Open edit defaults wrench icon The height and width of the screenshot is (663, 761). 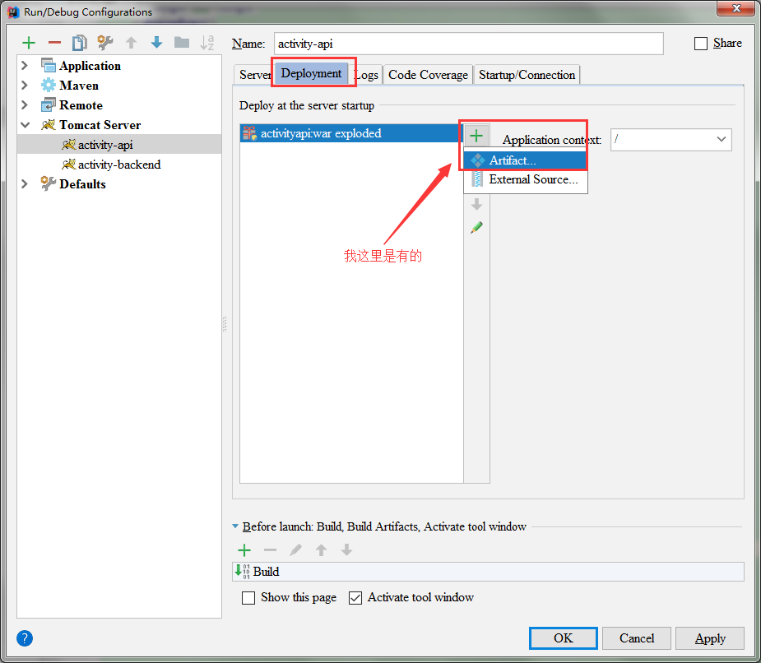pyautogui.click(x=105, y=44)
